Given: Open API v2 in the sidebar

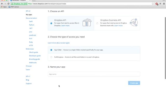Looking at the screenshot, I should click(28, 11).
